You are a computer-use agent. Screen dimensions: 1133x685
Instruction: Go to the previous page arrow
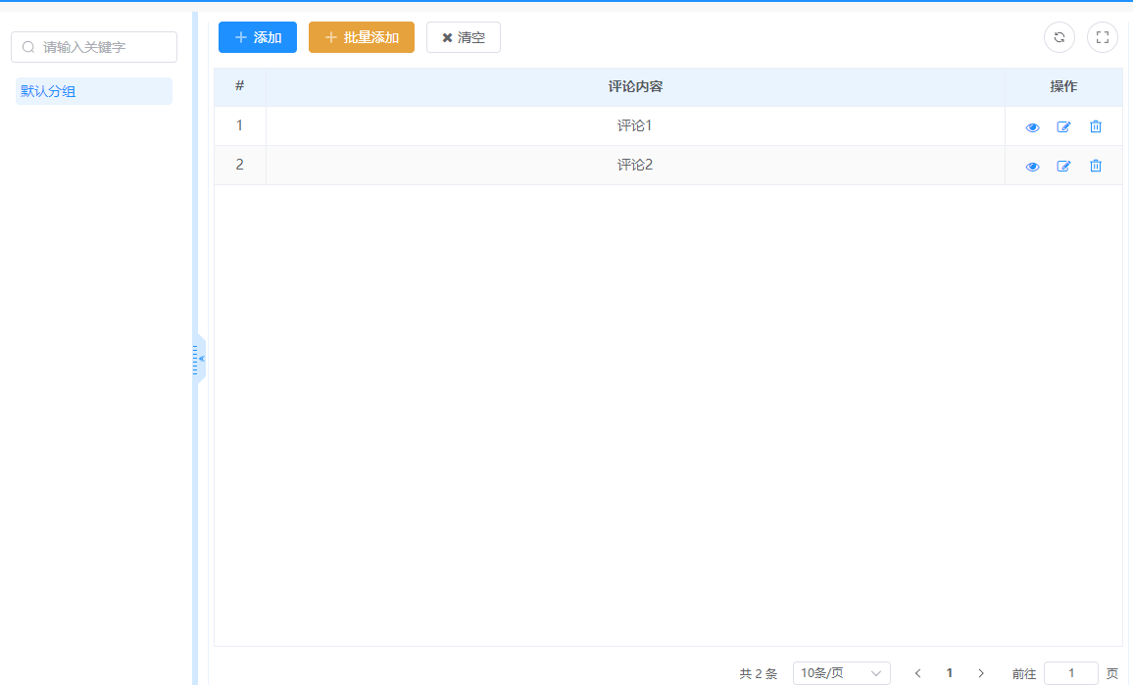917,673
